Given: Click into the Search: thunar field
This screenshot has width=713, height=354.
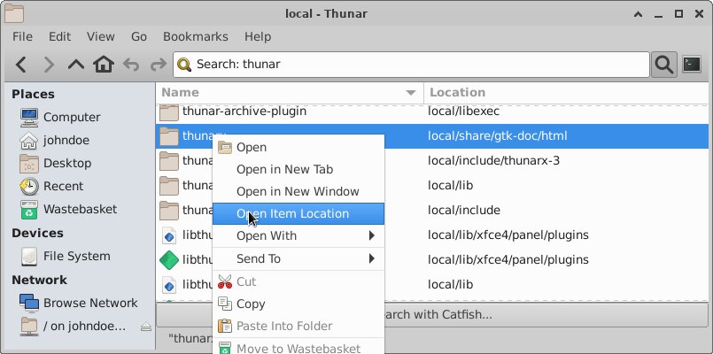Looking at the screenshot, I should 411,65.
